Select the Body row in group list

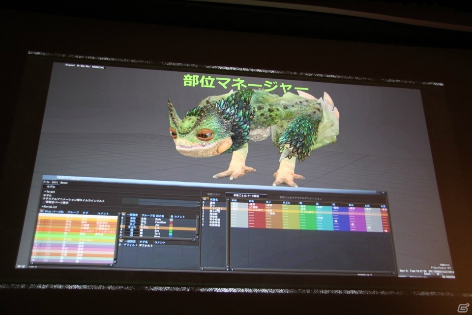click(x=159, y=219)
